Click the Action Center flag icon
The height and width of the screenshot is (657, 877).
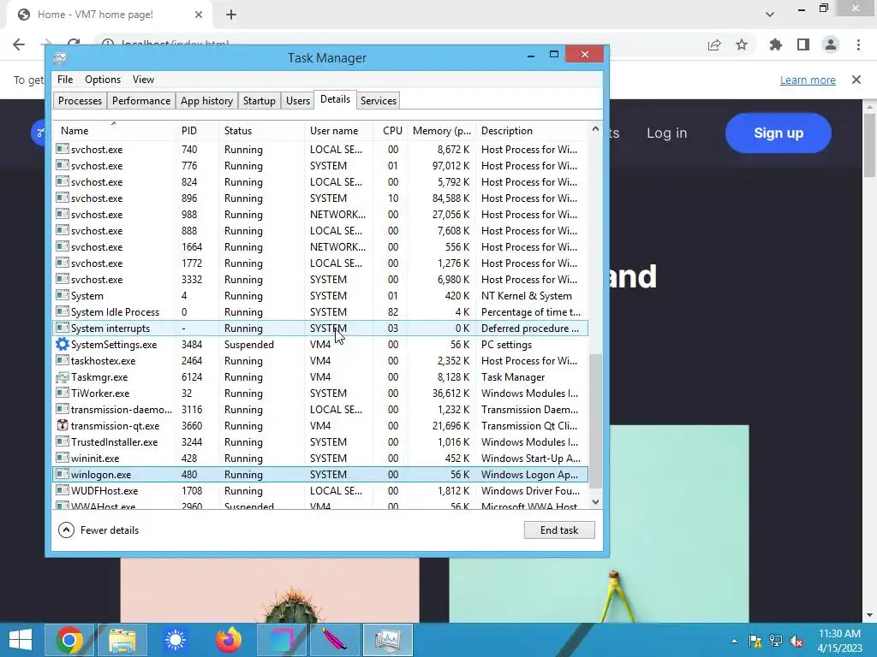pos(755,641)
